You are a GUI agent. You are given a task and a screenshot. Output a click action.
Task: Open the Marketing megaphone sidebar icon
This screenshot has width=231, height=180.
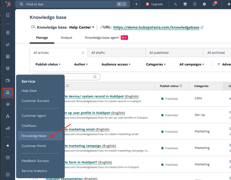pyautogui.click(x=8, y=44)
